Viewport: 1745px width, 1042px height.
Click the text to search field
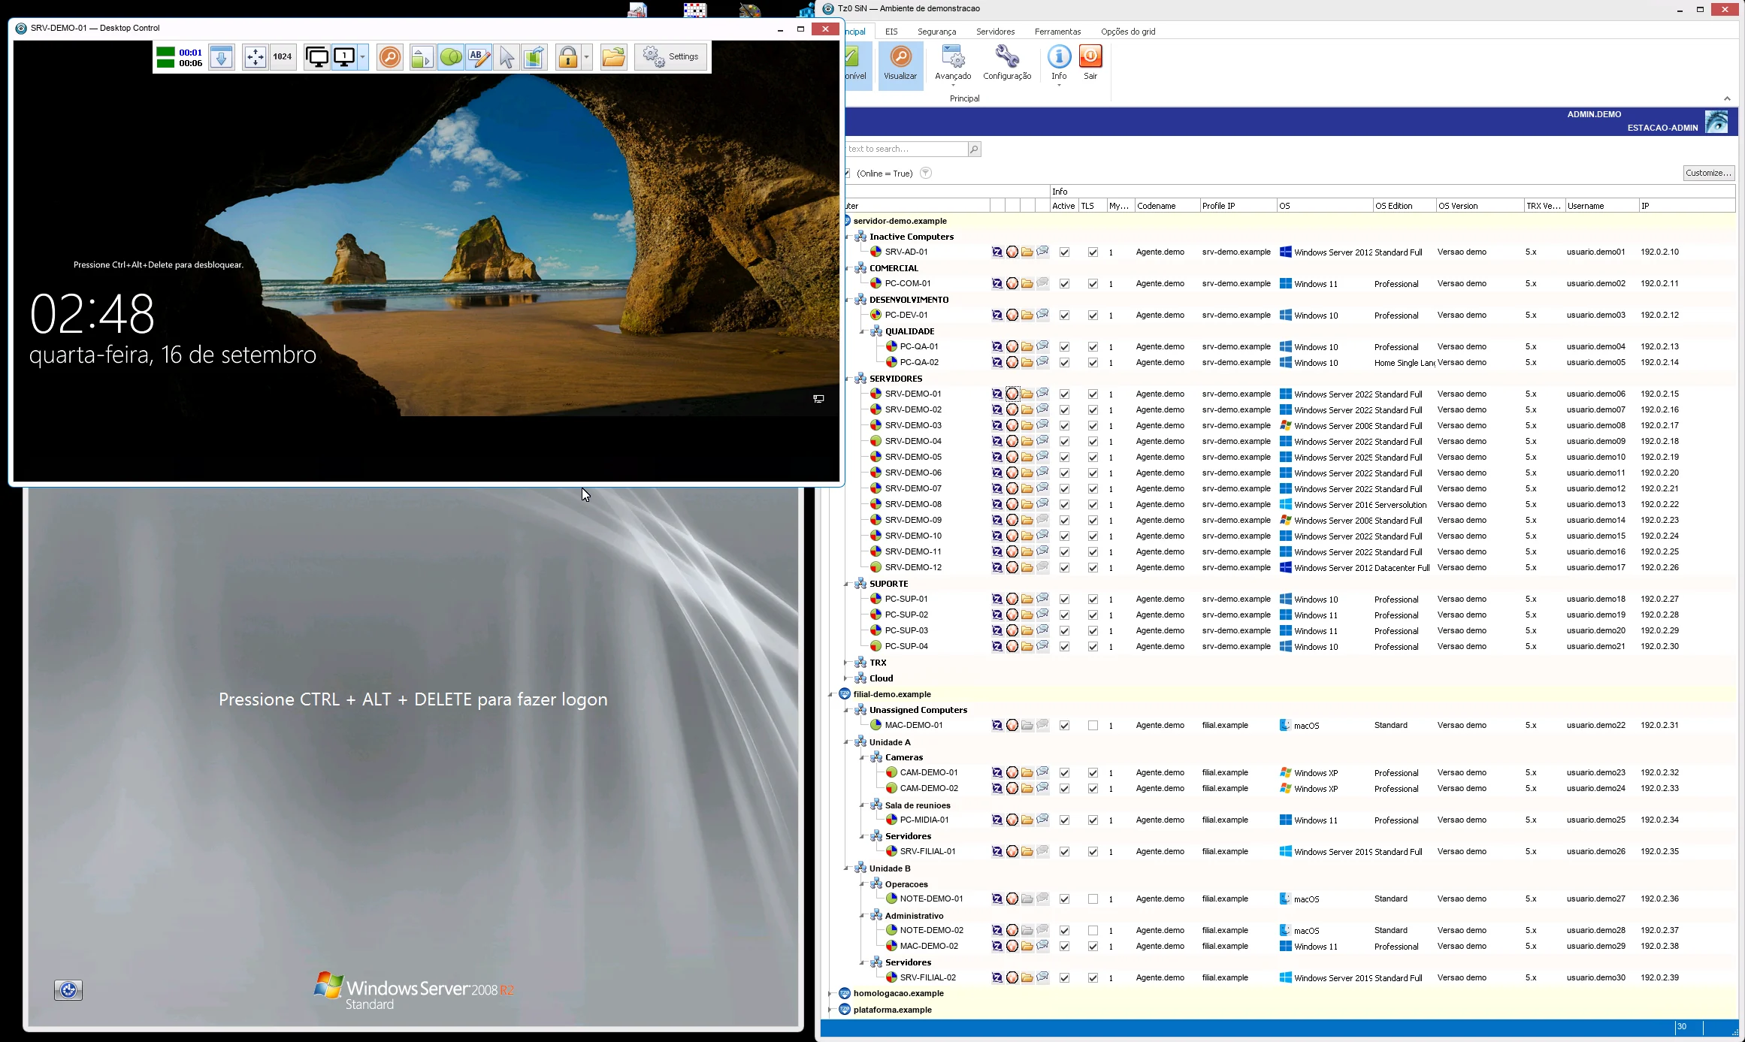pyautogui.click(x=906, y=149)
